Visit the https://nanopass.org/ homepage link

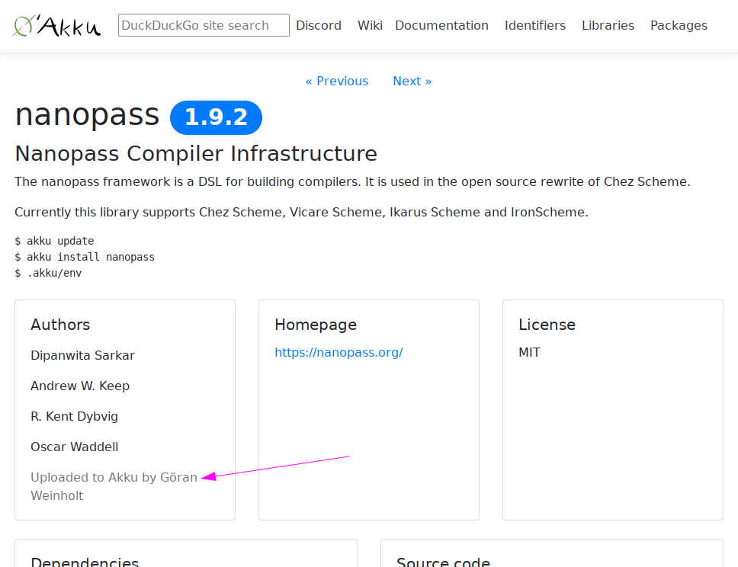339,352
